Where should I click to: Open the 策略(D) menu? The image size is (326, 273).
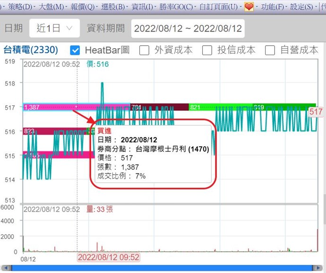[x=20, y=7]
